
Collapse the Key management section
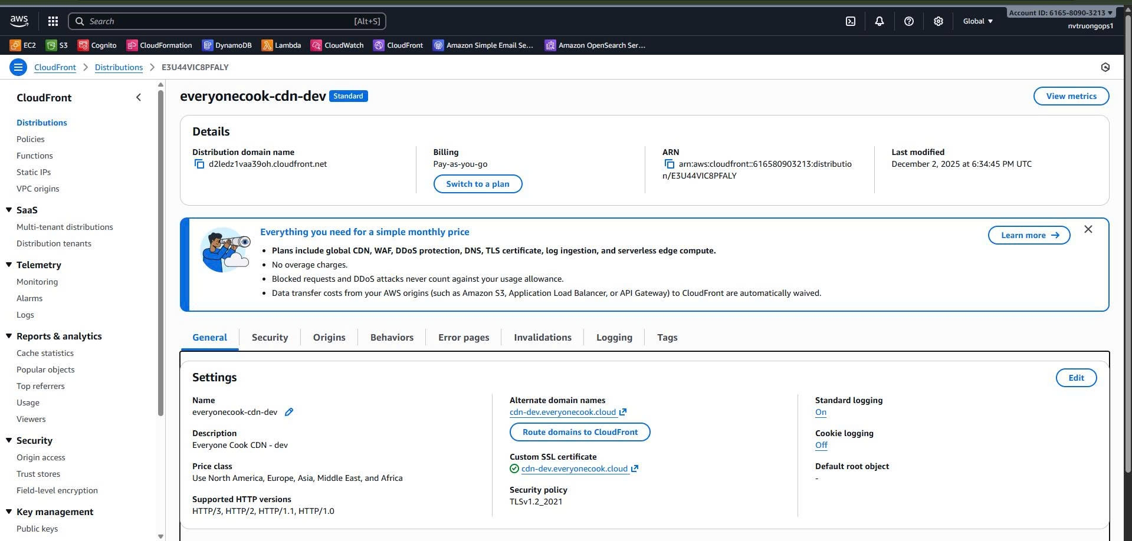click(9, 512)
